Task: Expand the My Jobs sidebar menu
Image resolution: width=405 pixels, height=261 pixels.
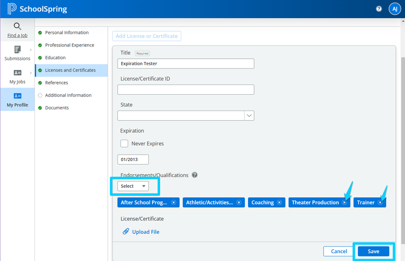Action: coord(17,76)
